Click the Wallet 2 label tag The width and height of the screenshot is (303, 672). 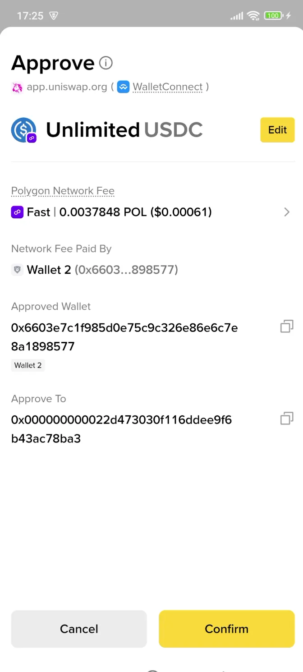tap(28, 365)
